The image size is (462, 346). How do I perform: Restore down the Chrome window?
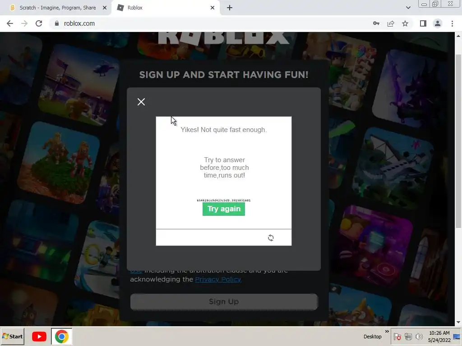[x=435, y=4]
